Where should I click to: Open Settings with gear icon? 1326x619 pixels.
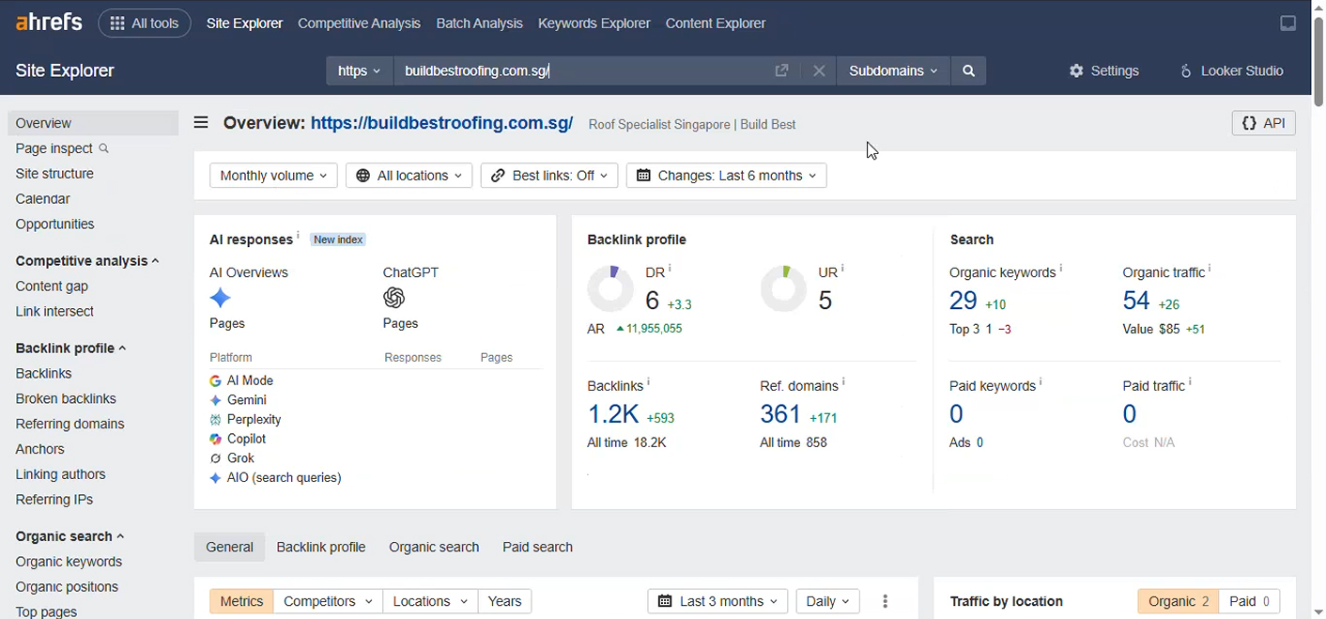1104,70
